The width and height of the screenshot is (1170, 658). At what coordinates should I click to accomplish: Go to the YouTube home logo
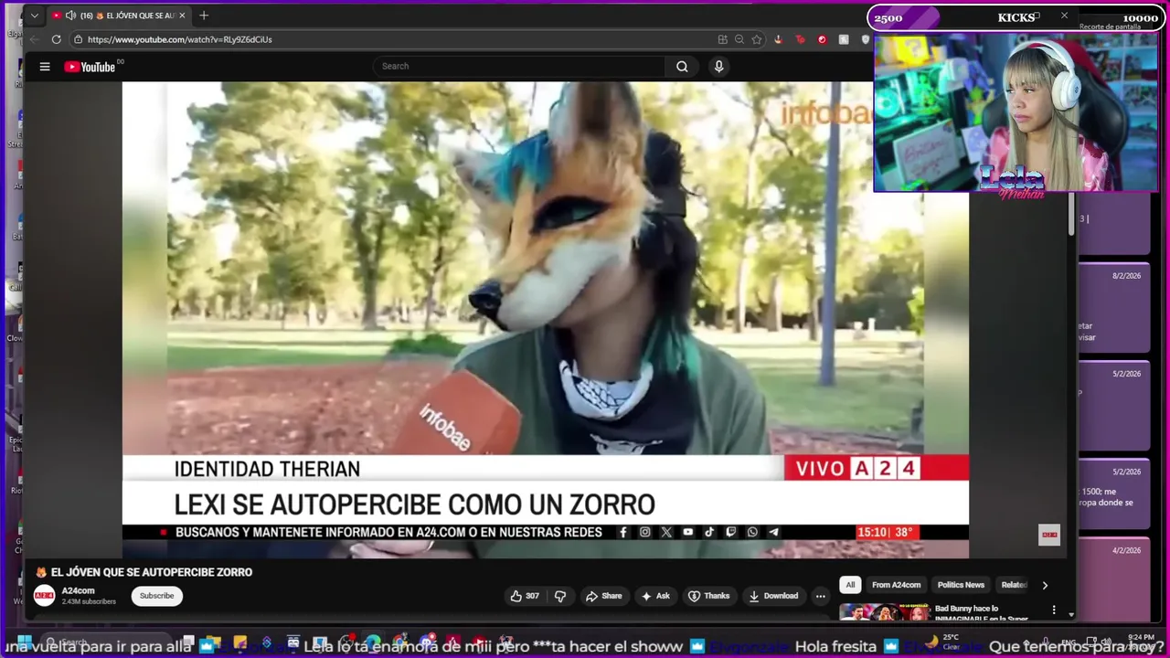pyautogui.click(x=90, y=67)
